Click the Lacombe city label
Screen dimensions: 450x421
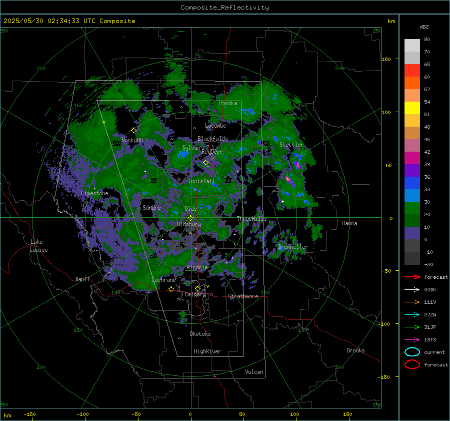point(215,126)
